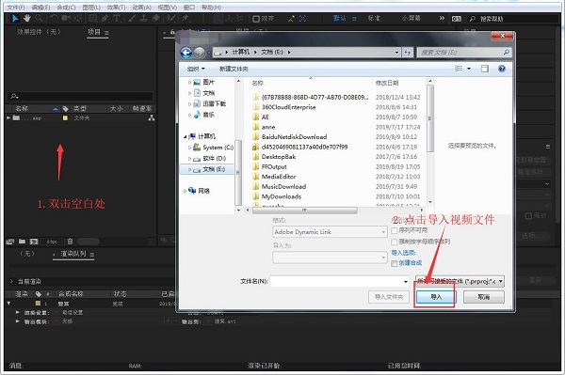Select 软件 (D:) drive in navigation tree
The width and height of the screenshot is (565, 375).
tap(214, 158)
